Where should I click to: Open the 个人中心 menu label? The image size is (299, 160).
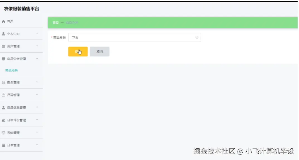click(13, 34)
